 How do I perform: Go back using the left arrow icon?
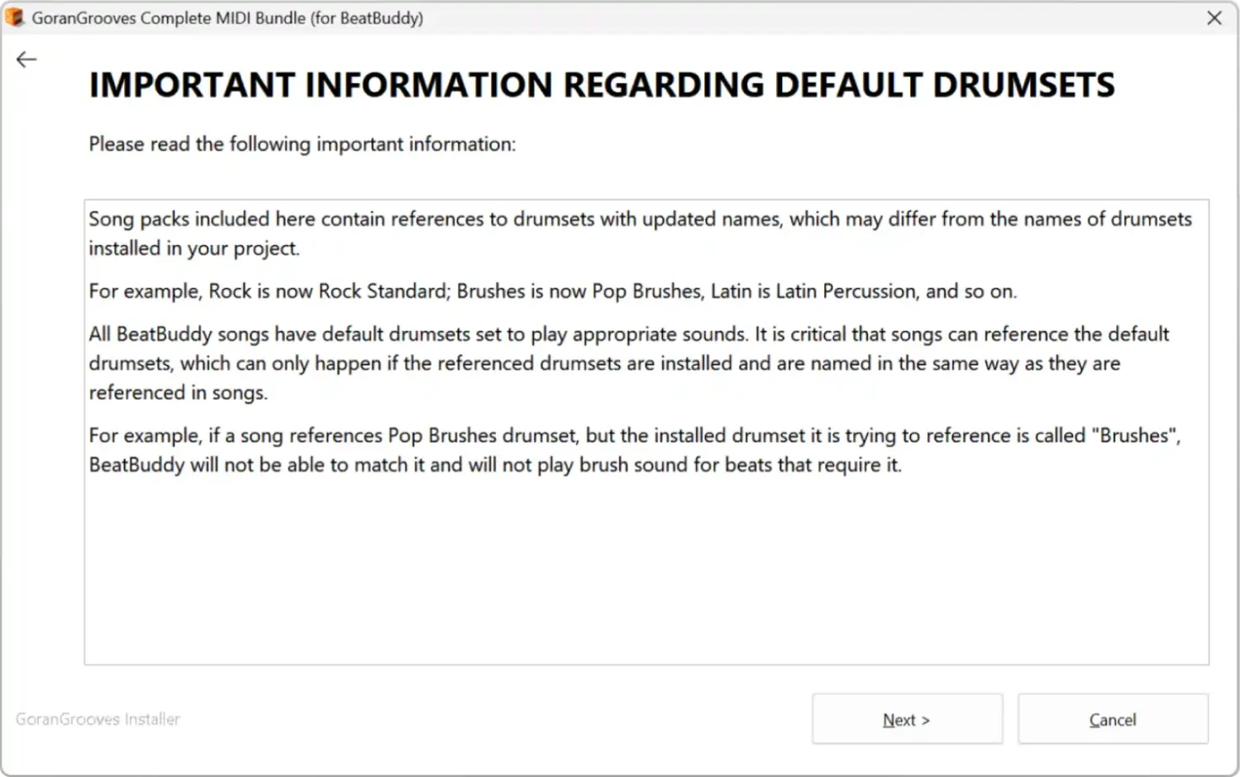pyautogui.click(x=26, y=60)
